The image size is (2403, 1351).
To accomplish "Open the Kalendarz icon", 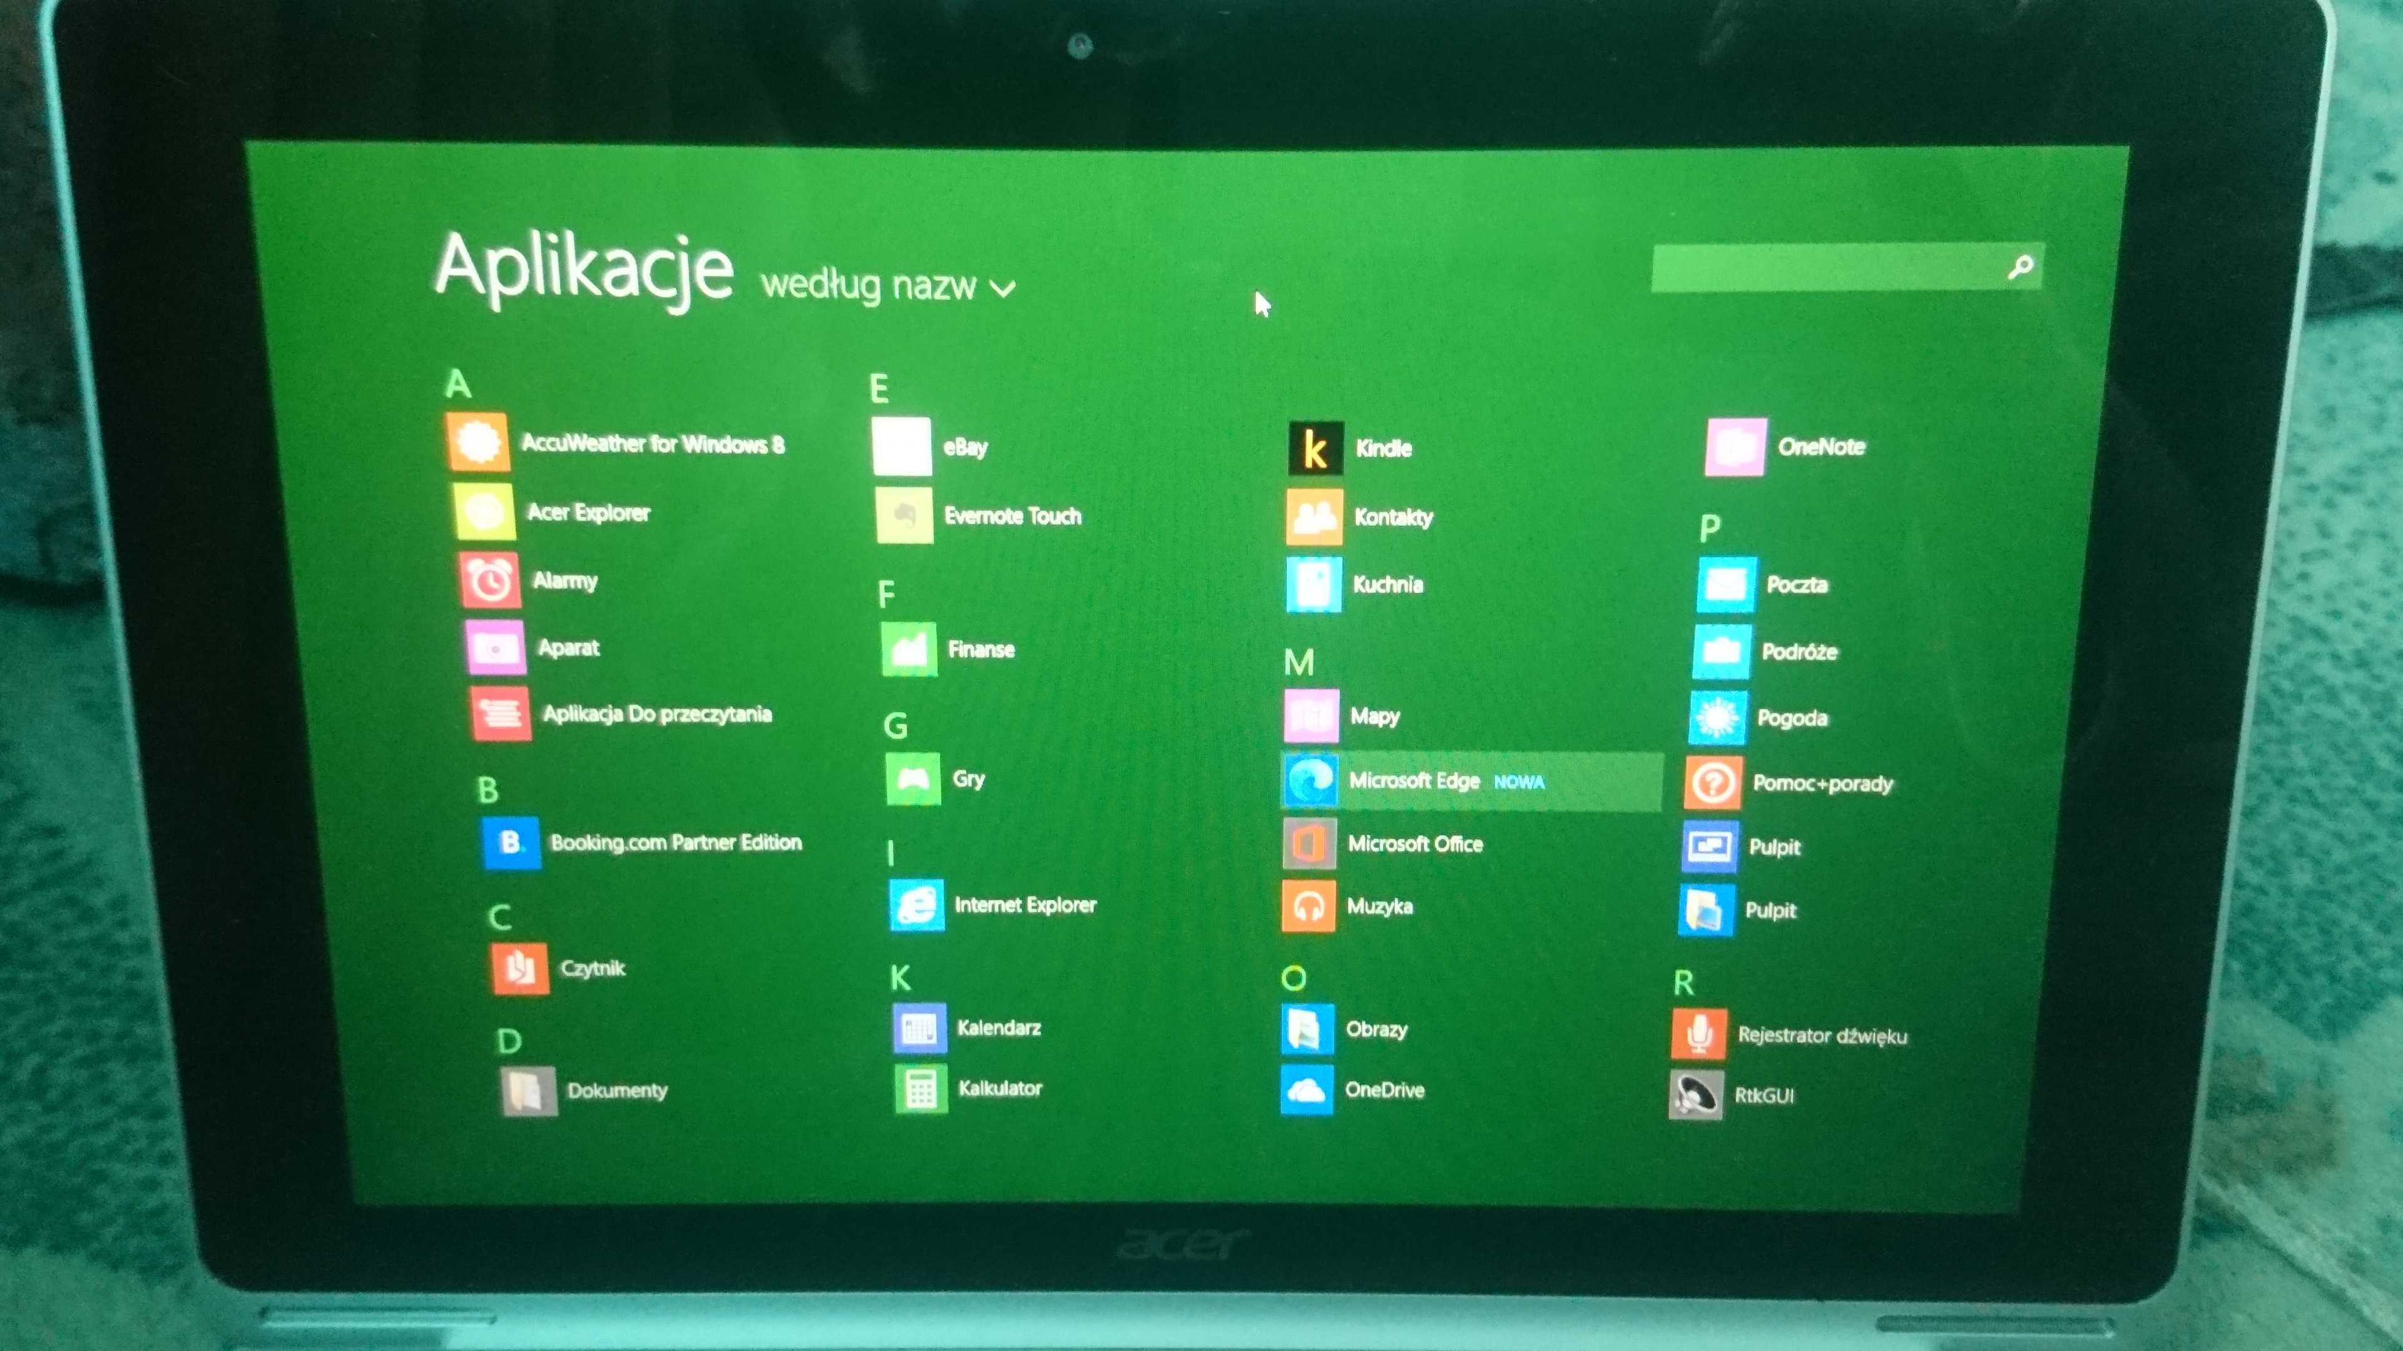I will click(920, 1028).
